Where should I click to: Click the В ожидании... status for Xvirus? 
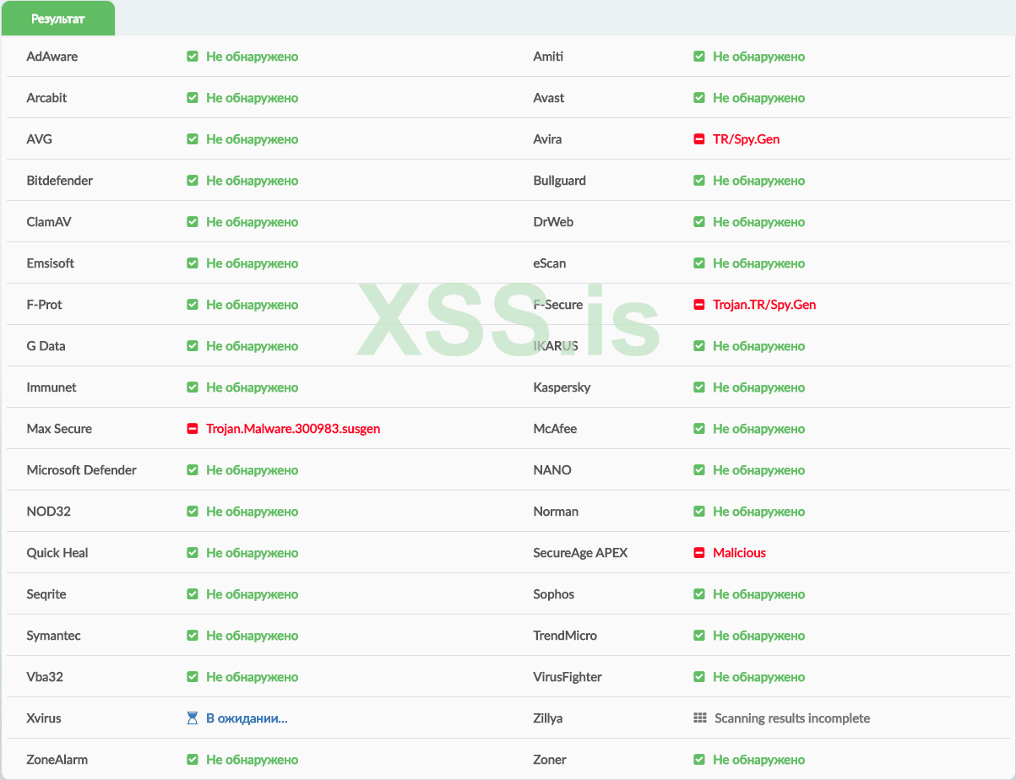pos(247,718)
